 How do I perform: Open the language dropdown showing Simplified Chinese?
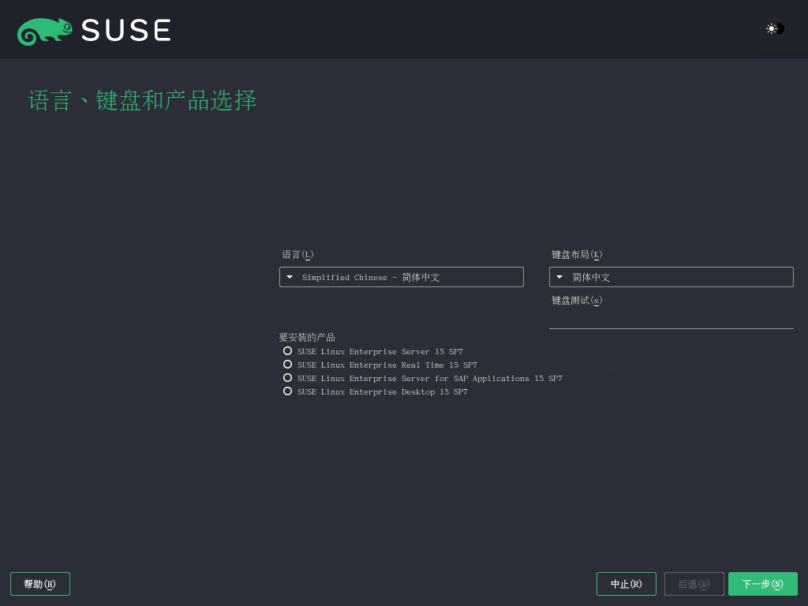[x=402, y=277]
